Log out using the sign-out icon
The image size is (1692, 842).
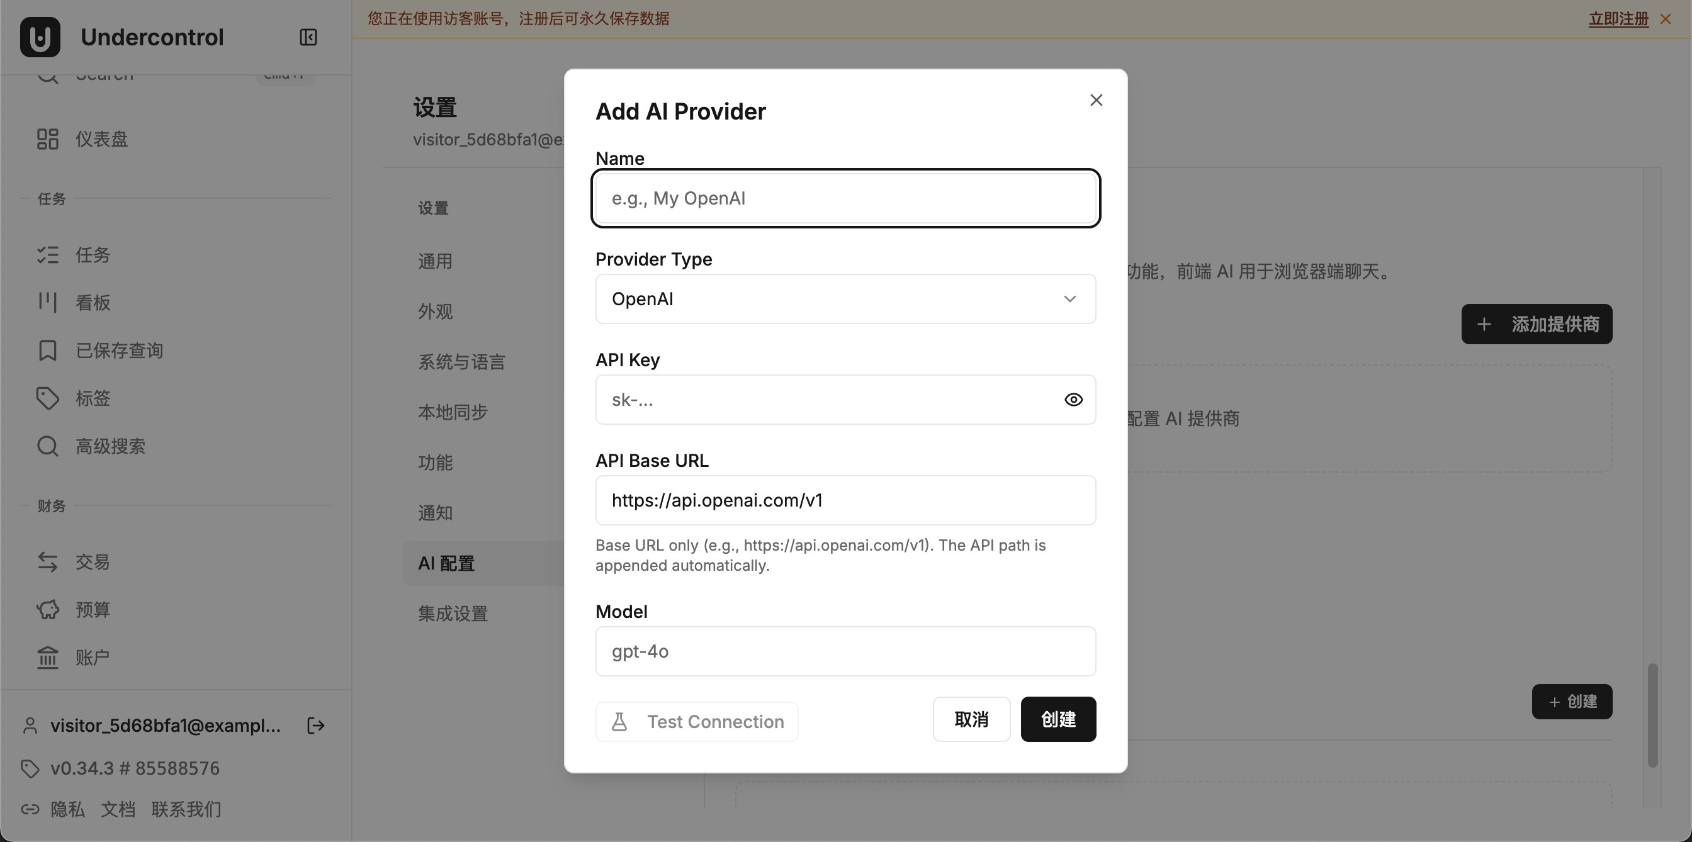point(316,726)
